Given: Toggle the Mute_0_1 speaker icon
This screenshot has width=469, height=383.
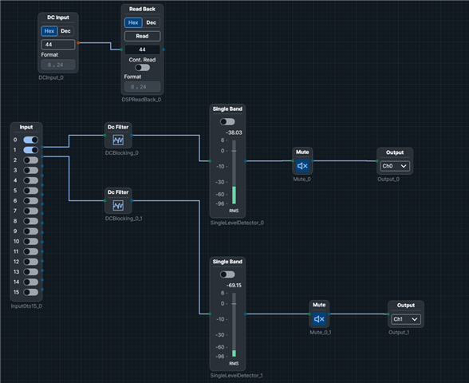Looking at the screenshot, I should click(319, 319).
